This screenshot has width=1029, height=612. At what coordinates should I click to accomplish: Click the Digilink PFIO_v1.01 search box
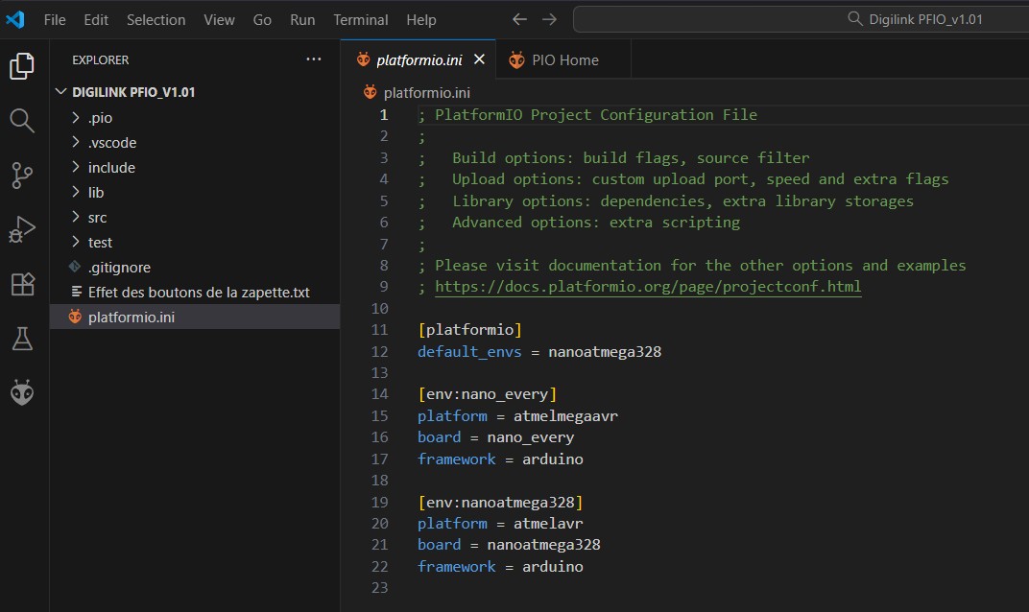801,19
